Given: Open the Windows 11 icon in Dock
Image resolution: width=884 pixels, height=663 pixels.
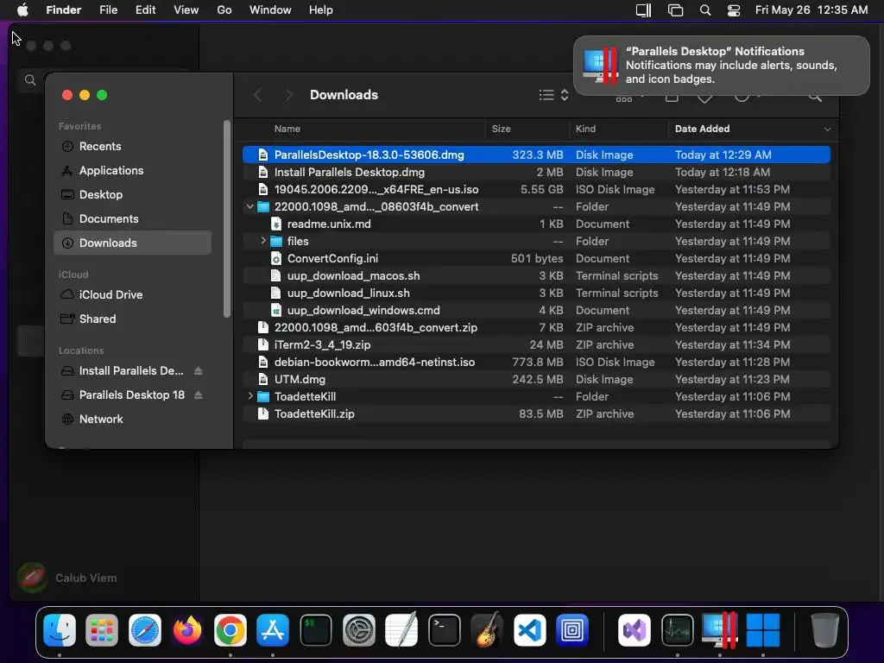Looking at the screenshot, I should tap(763, 629).
